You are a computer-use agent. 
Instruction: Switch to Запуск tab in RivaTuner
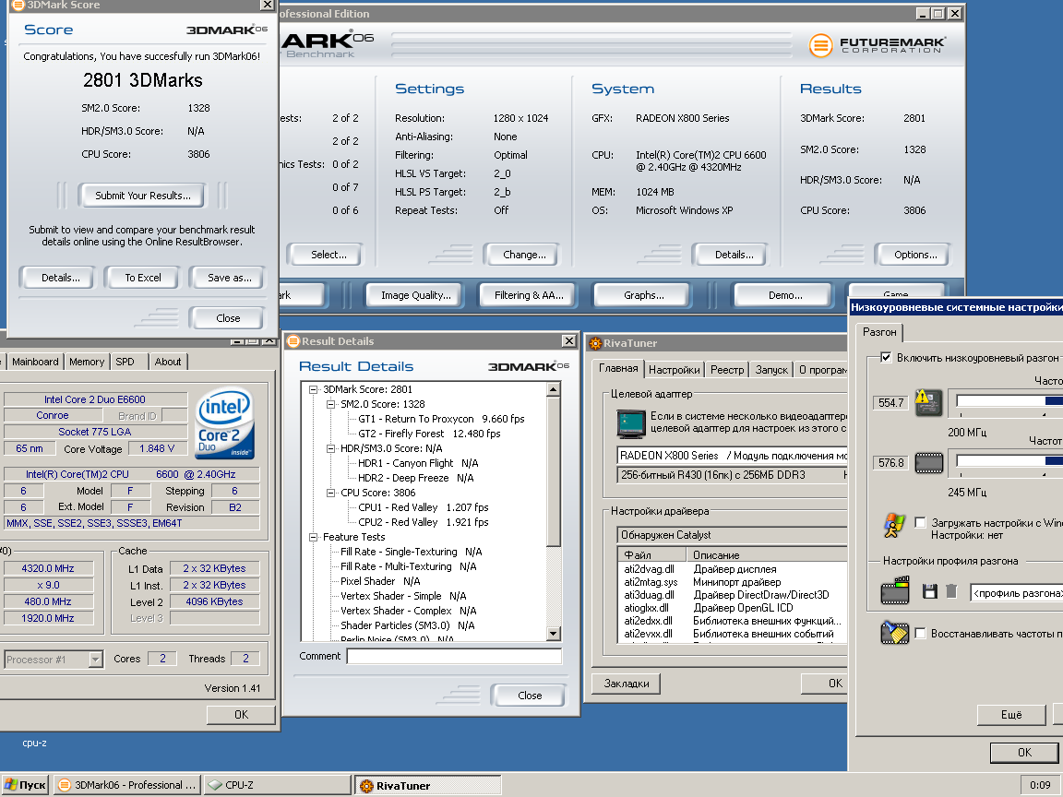pos(771,369)
